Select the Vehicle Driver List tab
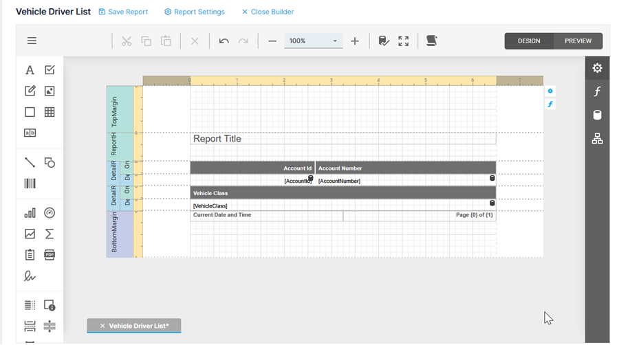 tap(138, 326)
